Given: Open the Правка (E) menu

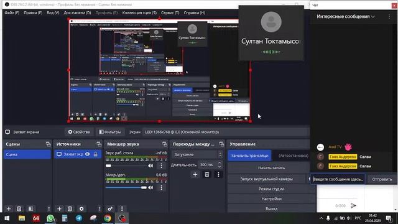Looking at the screenshot, I should [33, 12].
